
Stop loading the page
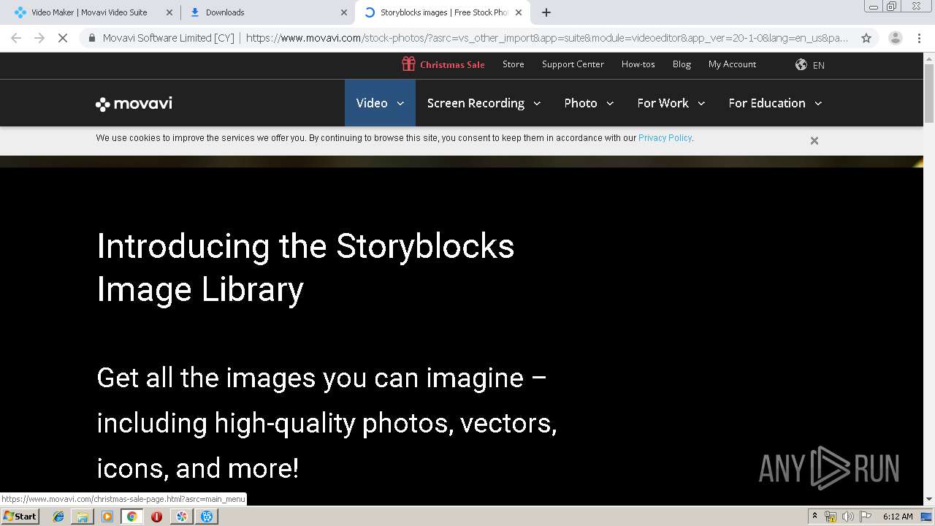[x=63, y=38]
